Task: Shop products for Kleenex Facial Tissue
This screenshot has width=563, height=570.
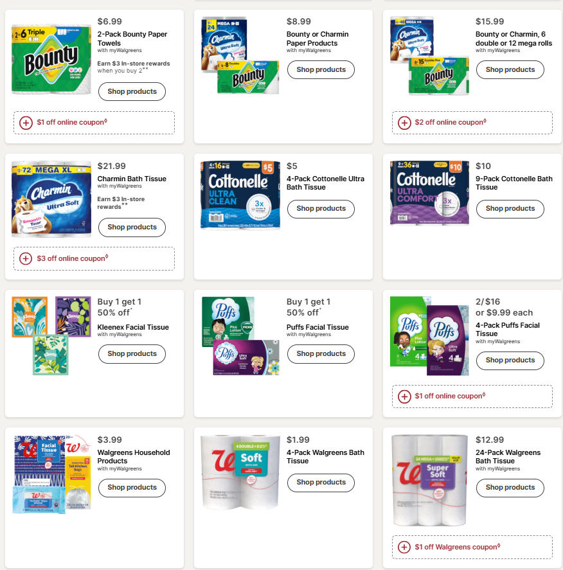Action: click(132, 353)
